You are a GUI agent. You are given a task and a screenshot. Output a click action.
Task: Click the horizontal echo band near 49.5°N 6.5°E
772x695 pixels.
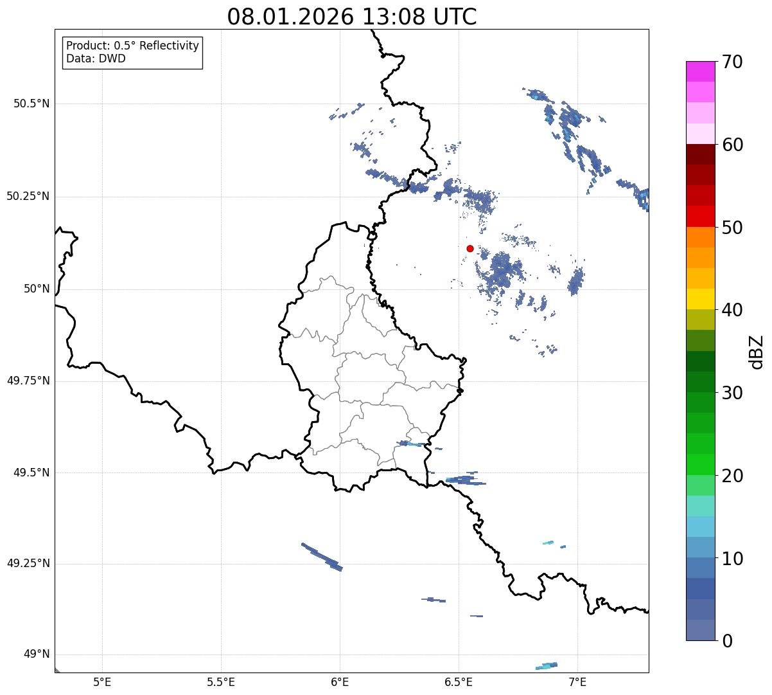(x=466, y=480)
